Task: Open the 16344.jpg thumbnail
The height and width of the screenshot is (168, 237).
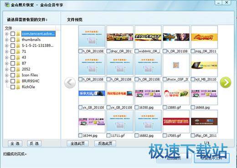Action: (92, 122)
